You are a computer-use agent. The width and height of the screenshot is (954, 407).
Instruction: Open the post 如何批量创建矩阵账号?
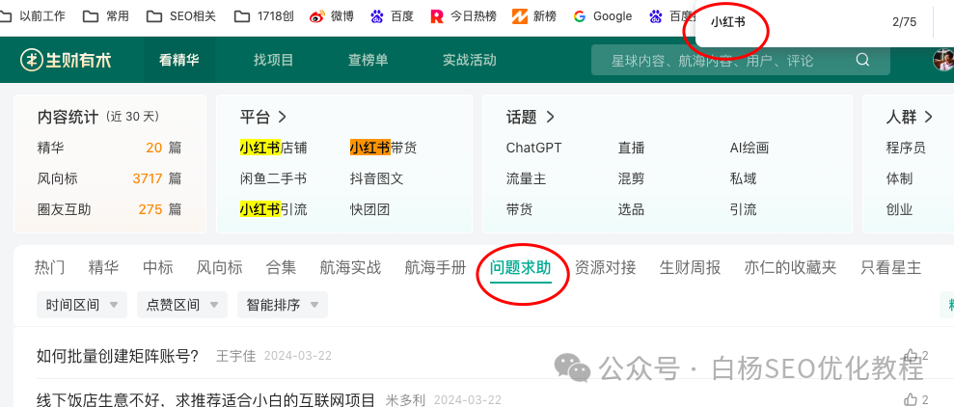pos(118,356)
